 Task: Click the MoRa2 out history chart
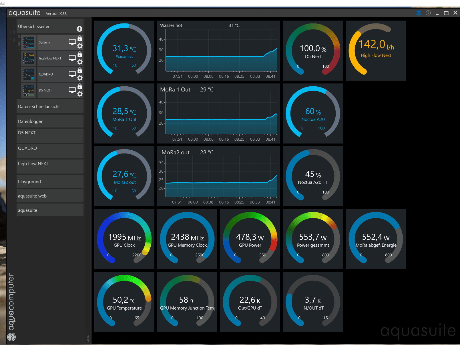point(219,176)
